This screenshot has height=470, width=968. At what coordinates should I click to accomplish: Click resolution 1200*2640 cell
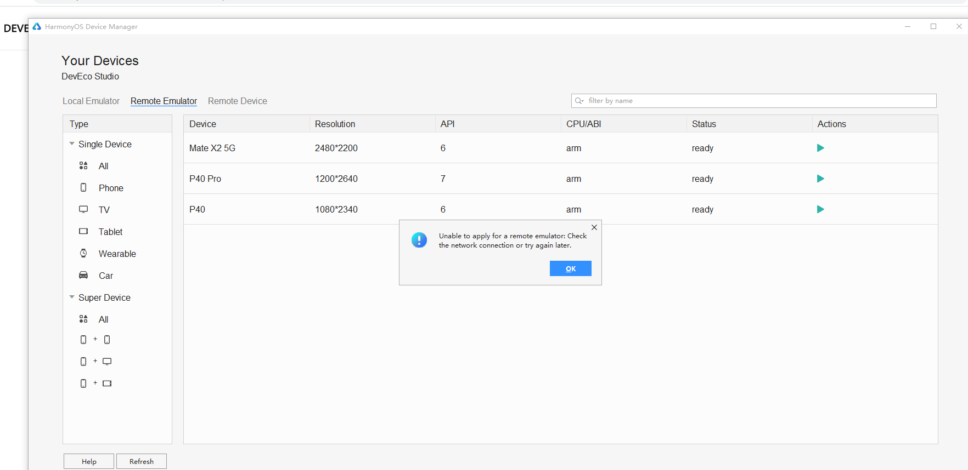tap(336, 179)
